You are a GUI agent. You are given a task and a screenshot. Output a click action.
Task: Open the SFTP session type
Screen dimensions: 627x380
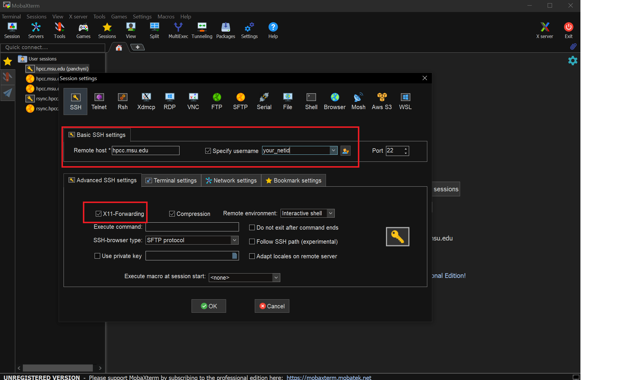click(240, 101)
